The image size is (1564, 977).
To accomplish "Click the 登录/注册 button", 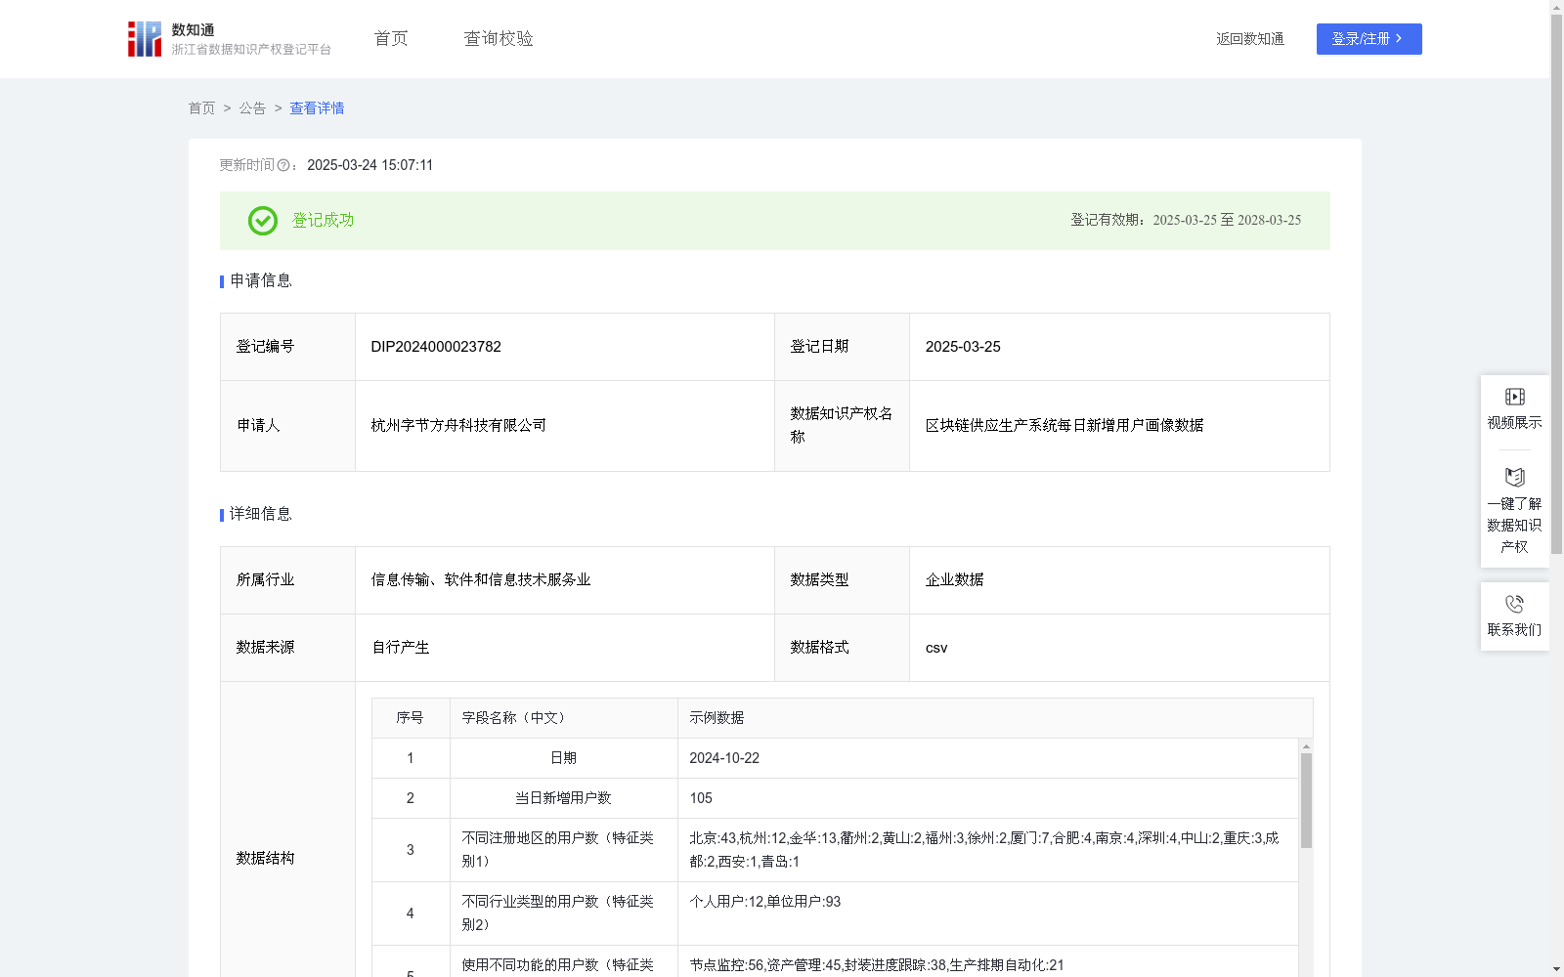I will tap(1368, 39).
